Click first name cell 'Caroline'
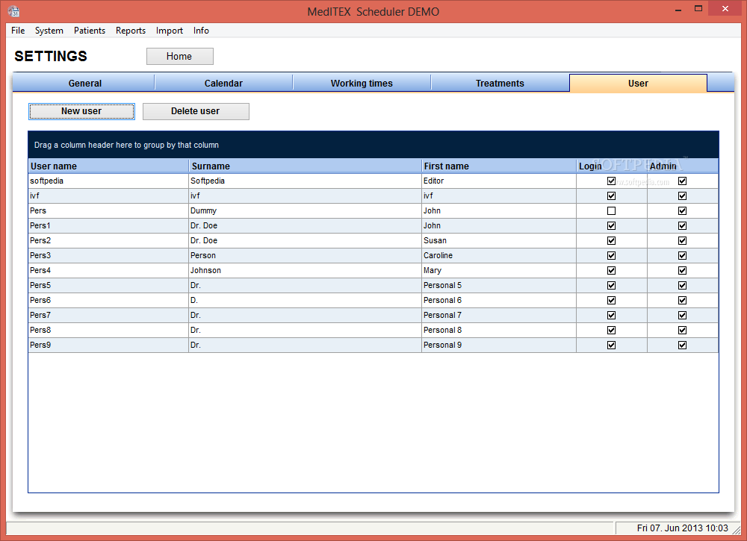This screenshot has width=747, height=541. point(499,255)
